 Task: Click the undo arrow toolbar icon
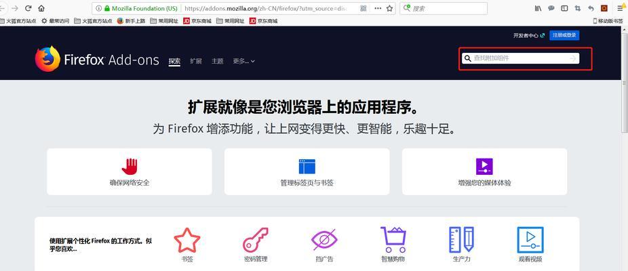click(591, 8)
